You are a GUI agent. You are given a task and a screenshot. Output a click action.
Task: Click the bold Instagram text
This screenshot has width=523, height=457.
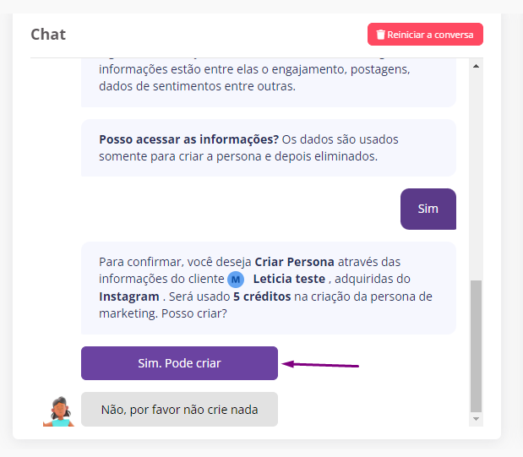tap(129, 297)
